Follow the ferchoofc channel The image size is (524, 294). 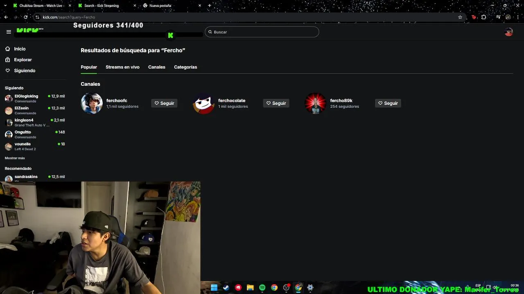click(164, 103)
